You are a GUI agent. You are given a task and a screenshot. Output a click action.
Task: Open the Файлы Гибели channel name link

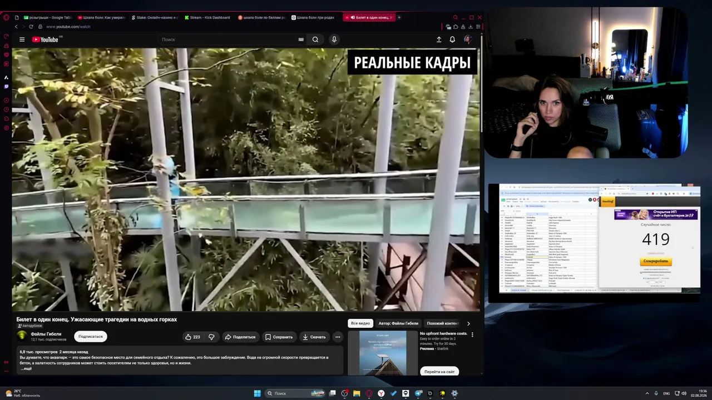[46, 334]
